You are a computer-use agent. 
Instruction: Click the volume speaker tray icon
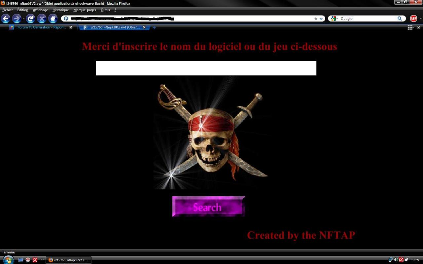click(x=396, y=260)
